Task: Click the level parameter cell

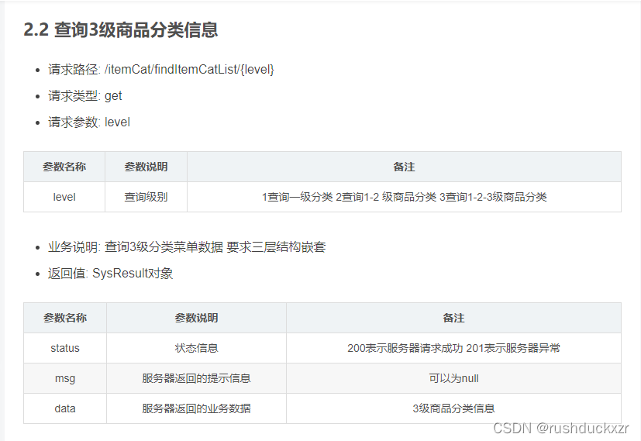Action: [64, 197]
